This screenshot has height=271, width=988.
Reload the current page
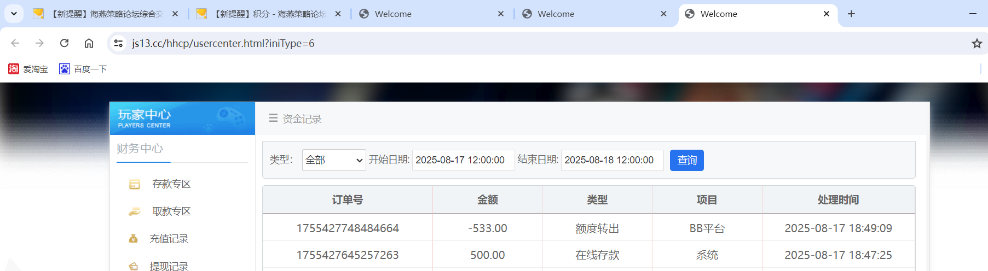64,43
